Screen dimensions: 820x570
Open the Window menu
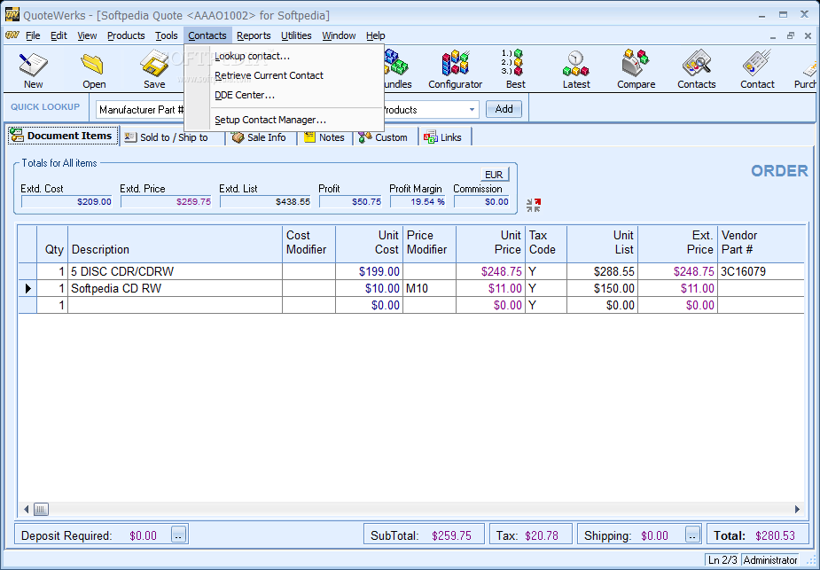pos(339,35)
